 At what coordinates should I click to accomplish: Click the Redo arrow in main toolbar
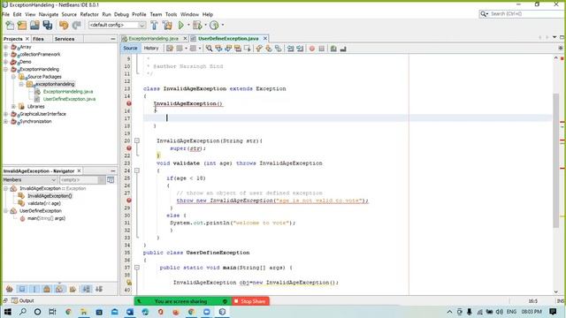pos(77,26)
